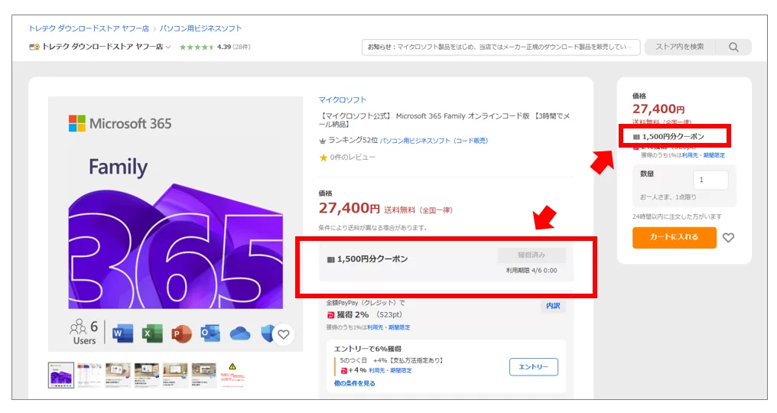Expand 他の条件を見る conditions link

tap(354, 383)
